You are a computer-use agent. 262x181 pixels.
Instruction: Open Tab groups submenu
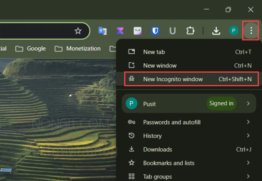[189, 177]
